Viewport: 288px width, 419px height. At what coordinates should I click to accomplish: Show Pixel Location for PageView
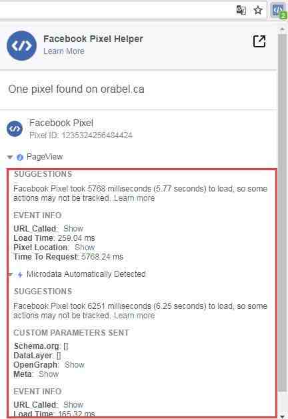click(85, 247)
